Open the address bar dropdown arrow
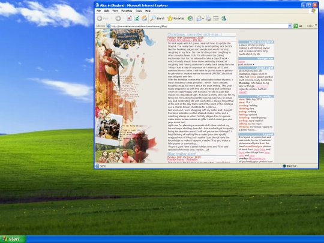This screenshot has height=243, width=324. coord(290,26)
